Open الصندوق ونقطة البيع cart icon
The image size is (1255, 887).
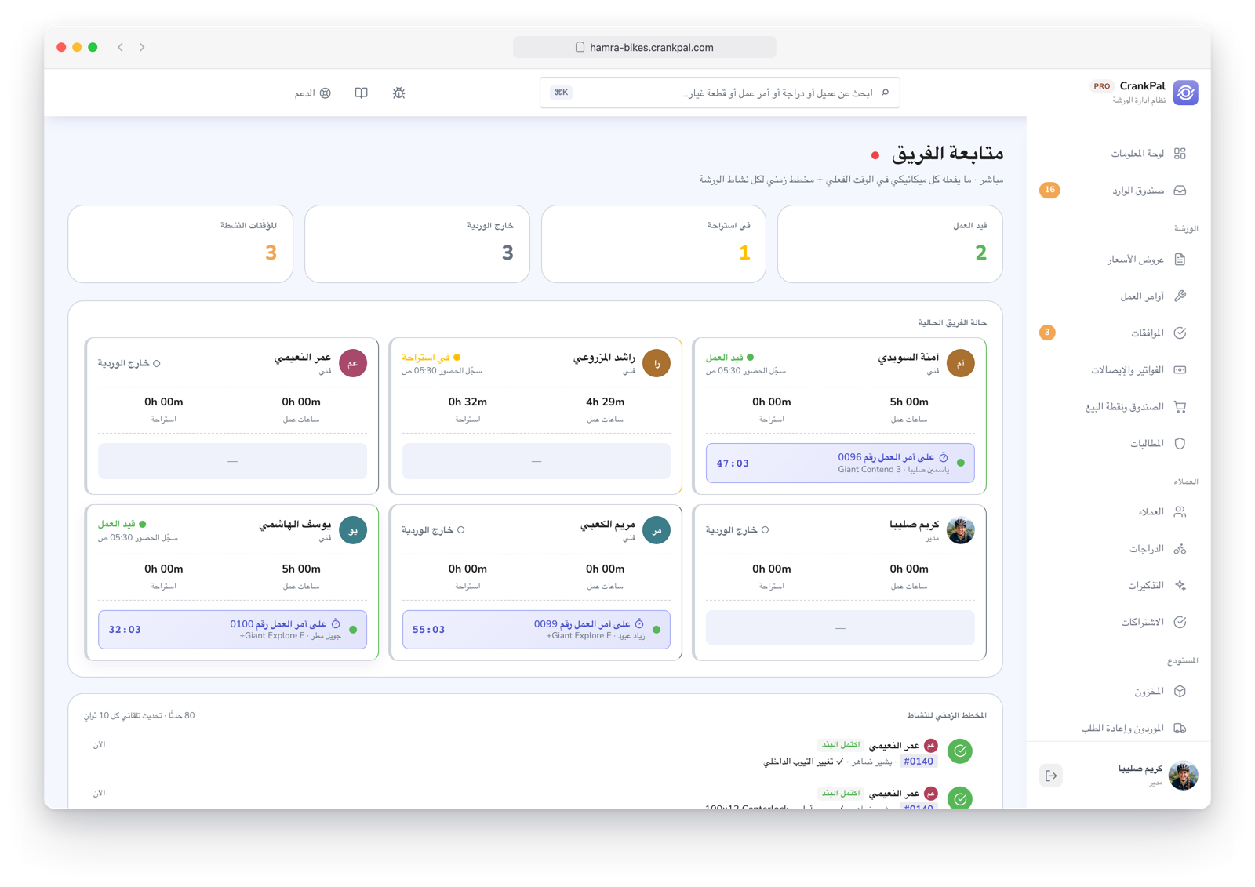point(1180,407)
